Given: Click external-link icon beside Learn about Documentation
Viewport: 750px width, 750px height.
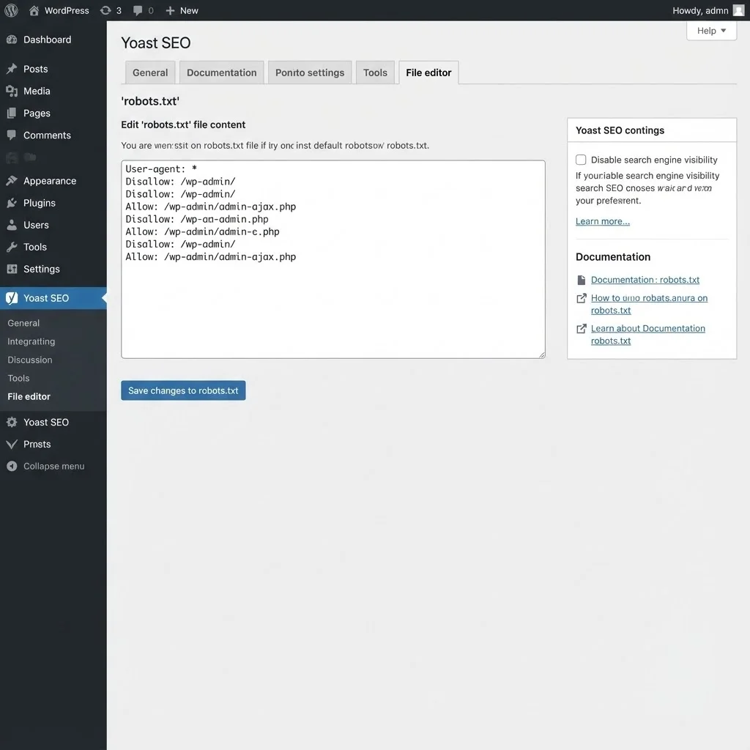Looking at the screenshot, I should pos(581,329).
